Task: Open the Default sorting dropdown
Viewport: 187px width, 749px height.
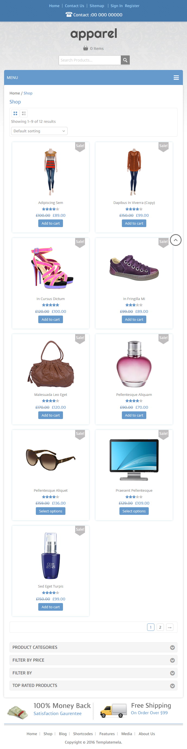Action: [39, 131]
